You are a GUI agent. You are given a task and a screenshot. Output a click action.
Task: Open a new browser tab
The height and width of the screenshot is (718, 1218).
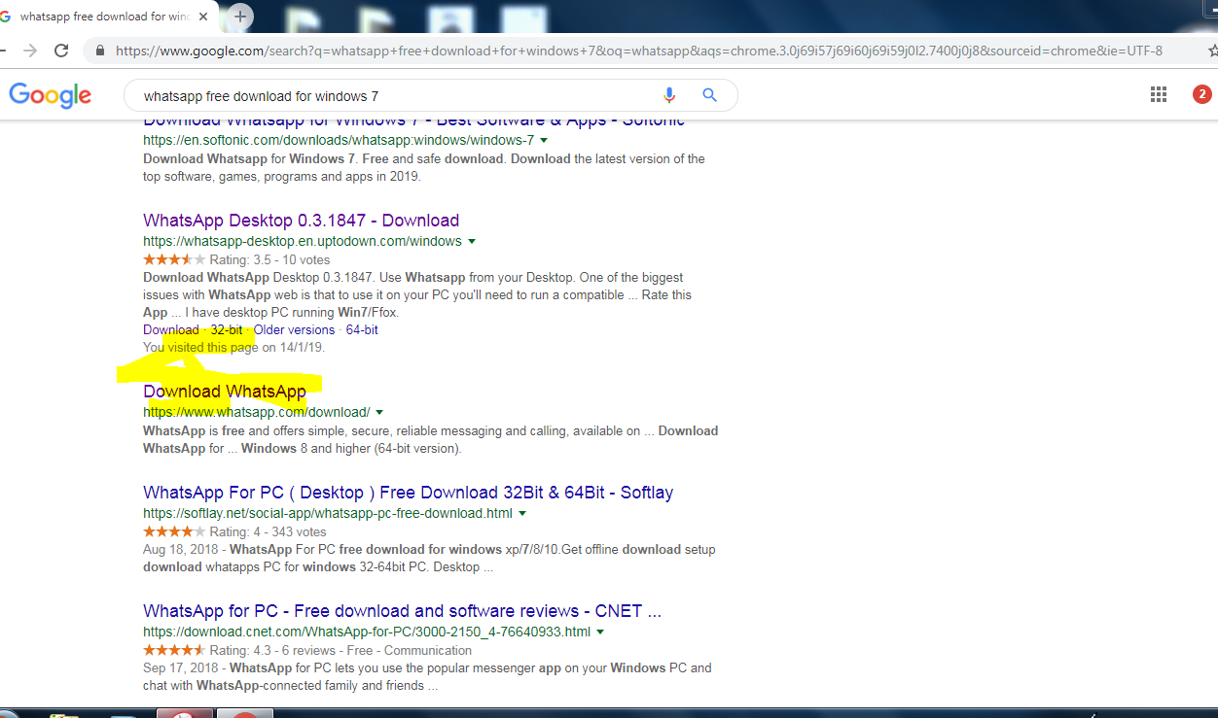(x=240, y=16)
